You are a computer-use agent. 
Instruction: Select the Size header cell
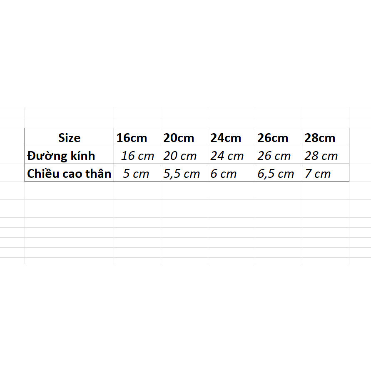tap(69, 137)
